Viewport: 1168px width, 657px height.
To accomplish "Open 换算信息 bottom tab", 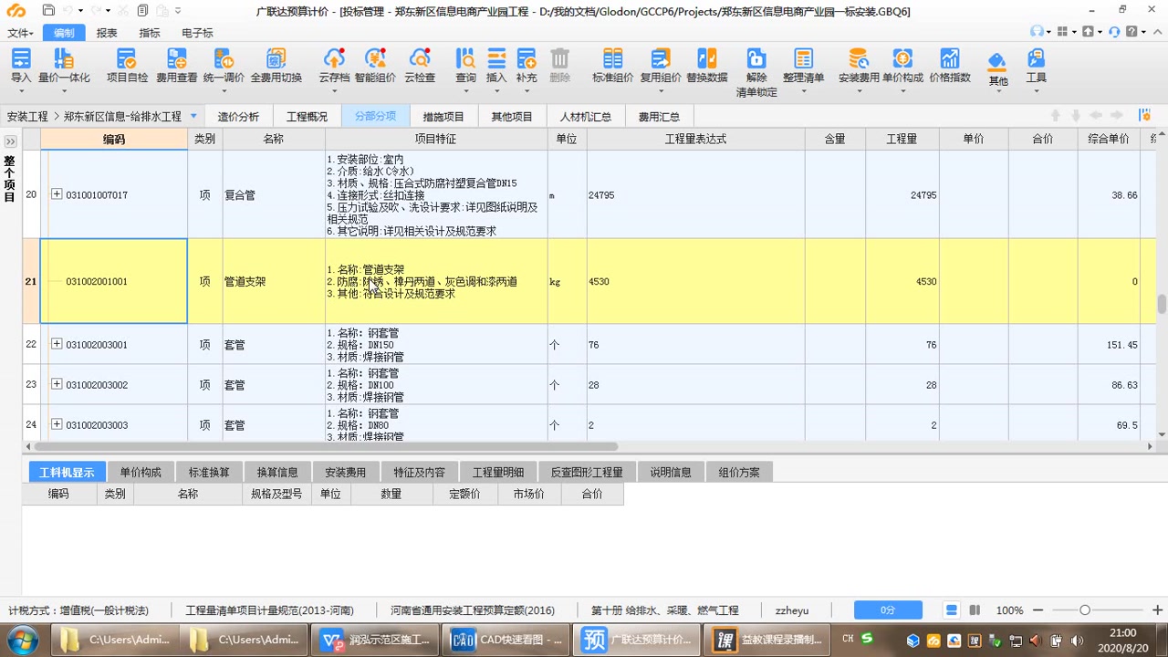I will tap(277, 472).
